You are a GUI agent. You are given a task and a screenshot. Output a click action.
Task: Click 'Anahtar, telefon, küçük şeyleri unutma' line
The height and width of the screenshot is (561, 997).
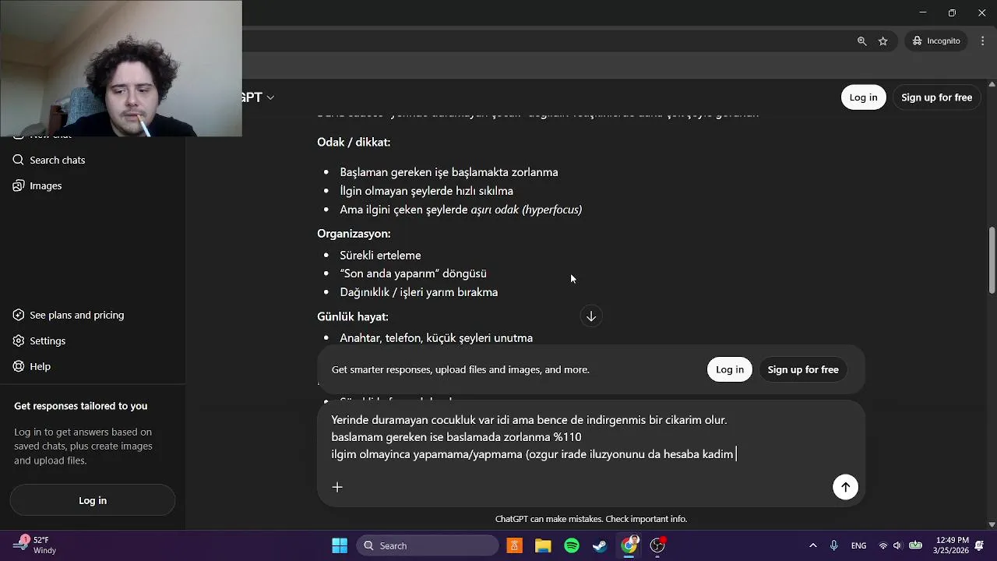436,337
